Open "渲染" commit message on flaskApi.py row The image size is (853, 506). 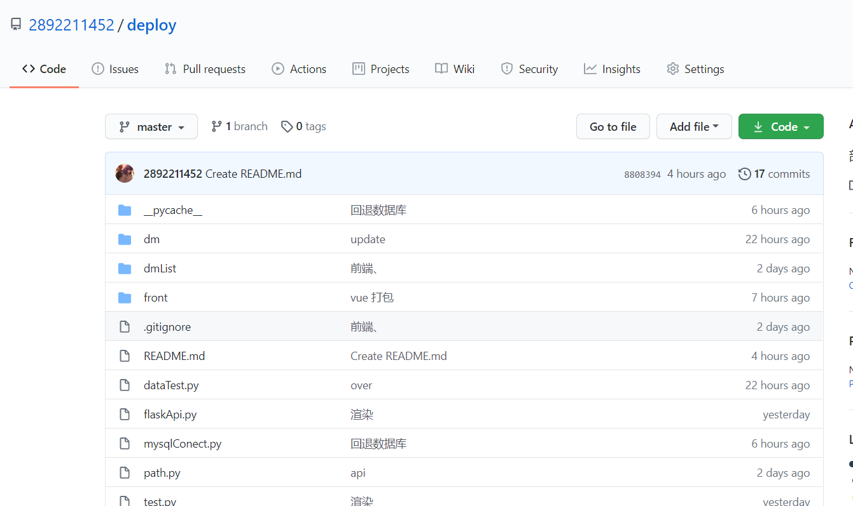tap(362, 415)
